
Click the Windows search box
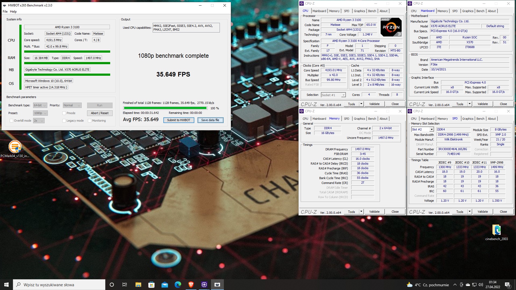pyautogui.click(x=59, y=285)
